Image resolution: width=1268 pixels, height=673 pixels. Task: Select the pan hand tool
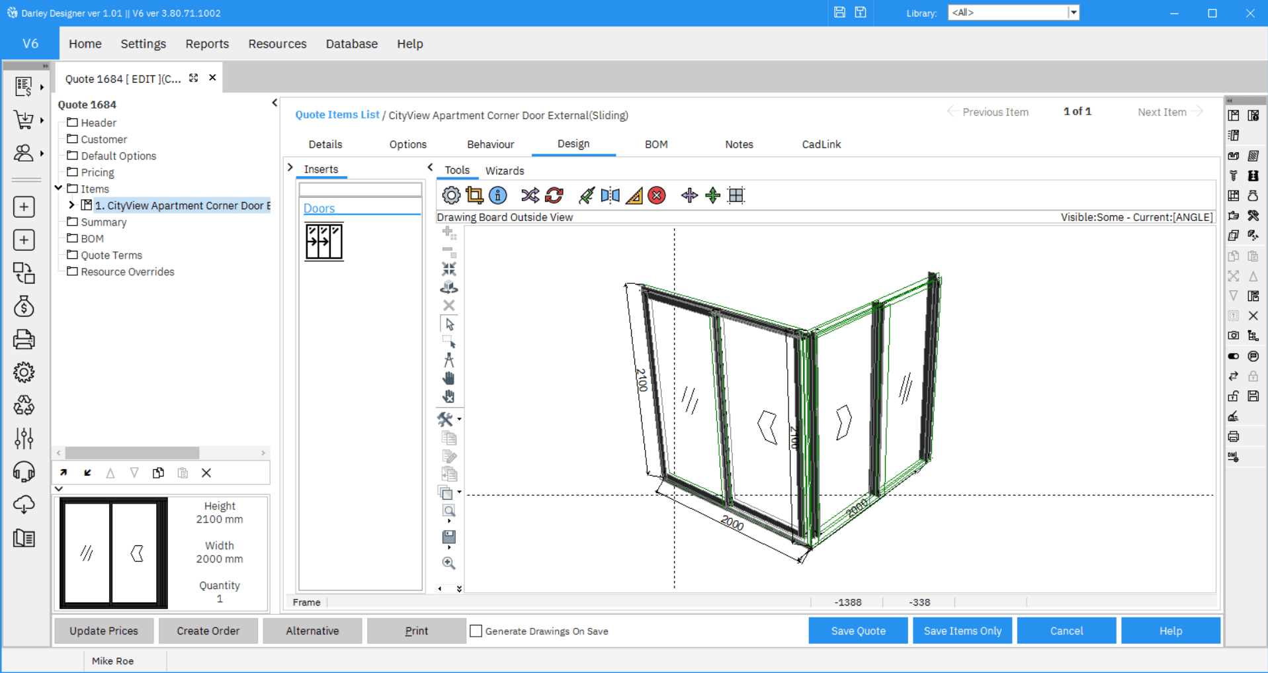point(449,378)
